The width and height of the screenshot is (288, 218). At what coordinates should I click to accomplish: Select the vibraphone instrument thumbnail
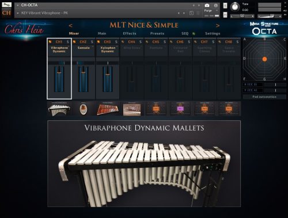click(59, 109)
